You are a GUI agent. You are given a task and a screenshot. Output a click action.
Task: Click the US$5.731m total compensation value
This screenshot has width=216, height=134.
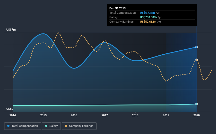coord(147,13)
